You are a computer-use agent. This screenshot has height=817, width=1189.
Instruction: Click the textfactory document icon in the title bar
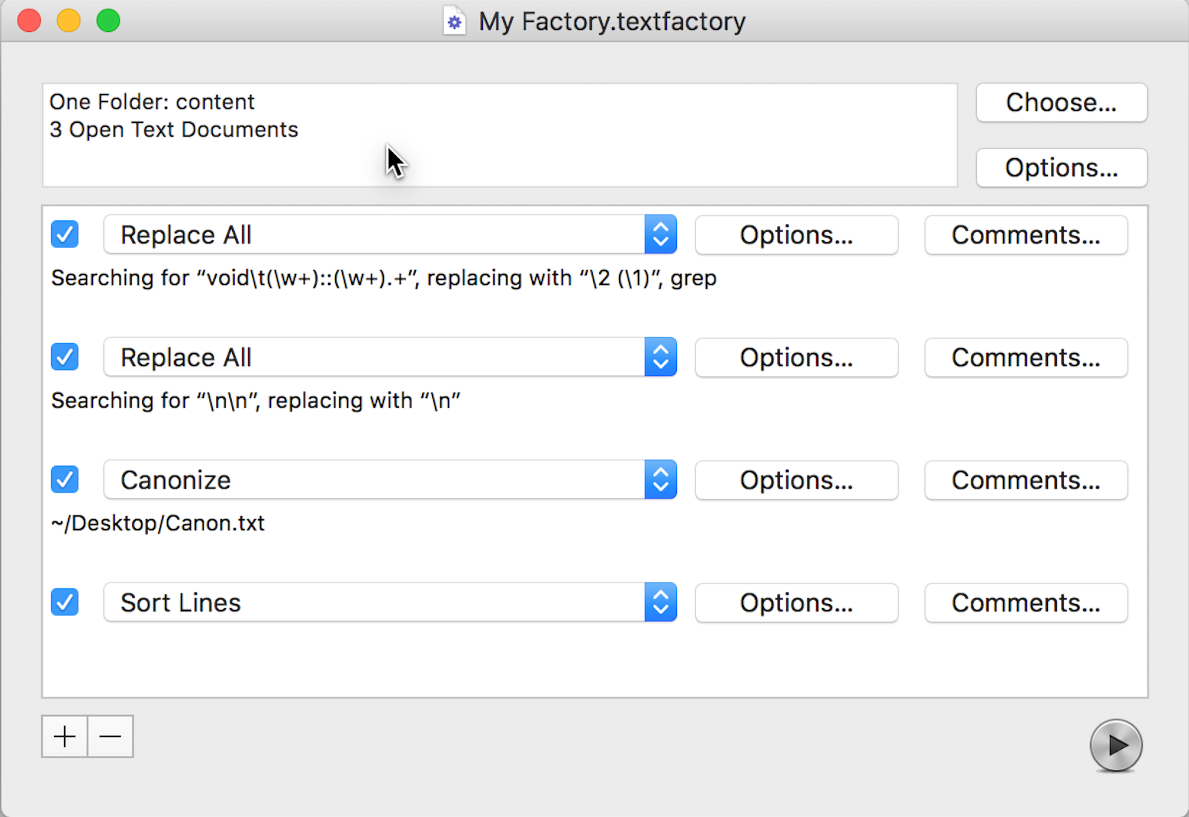tap(454, 21)
